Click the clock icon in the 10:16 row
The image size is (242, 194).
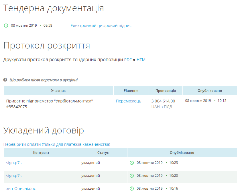click(132, 189)
